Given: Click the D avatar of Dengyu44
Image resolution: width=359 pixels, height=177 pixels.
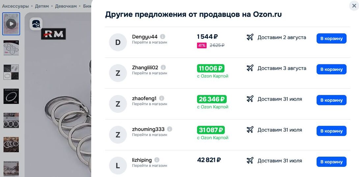Looking at the screenshot, I should point(118,42).
